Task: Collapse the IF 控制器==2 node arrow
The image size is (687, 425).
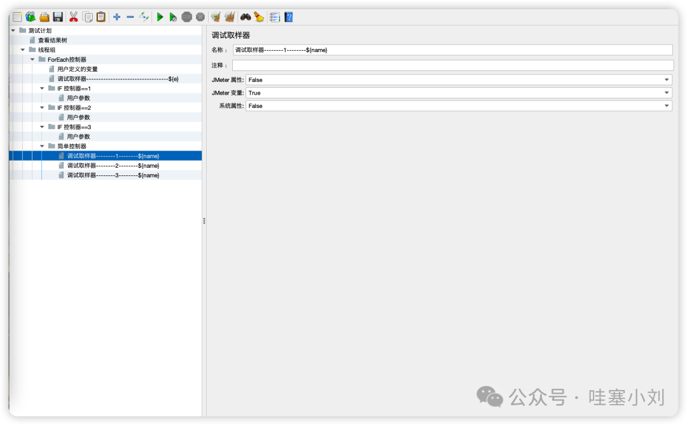Action: click(42, 107)
